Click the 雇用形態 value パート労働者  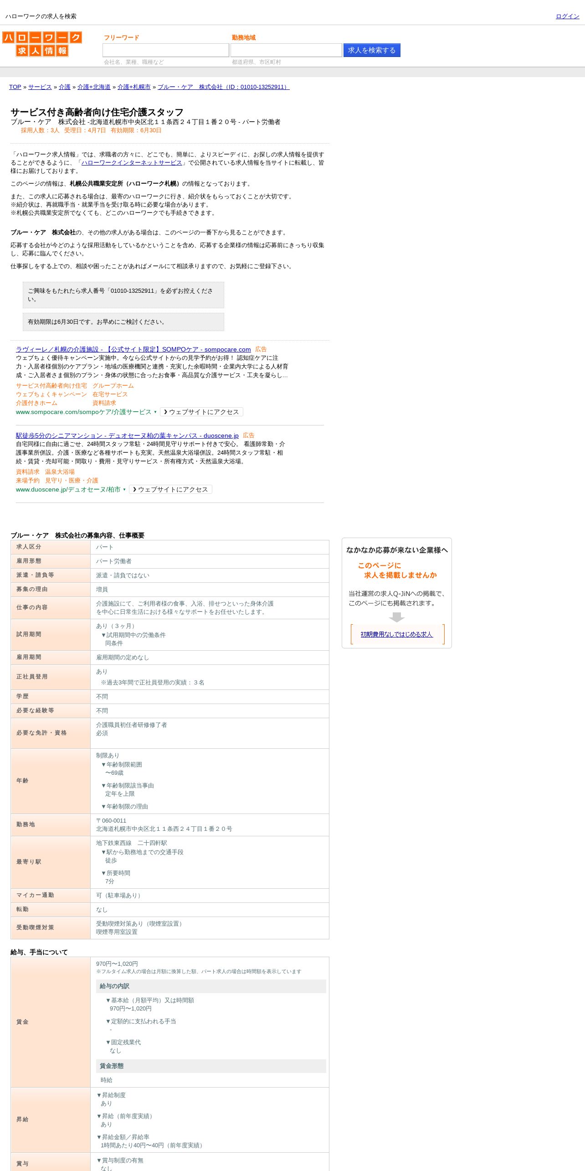tap(113, 561)
